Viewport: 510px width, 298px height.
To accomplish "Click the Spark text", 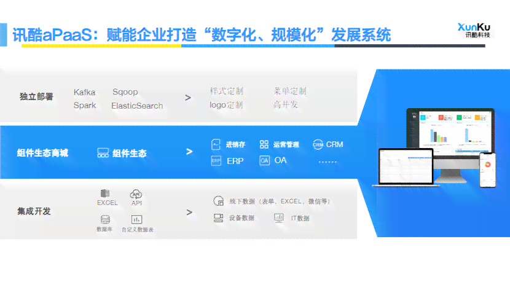I will click(x=85, y=106).
